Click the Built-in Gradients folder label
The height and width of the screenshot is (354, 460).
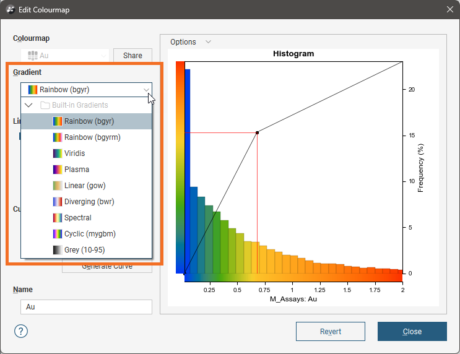[80, 105]
